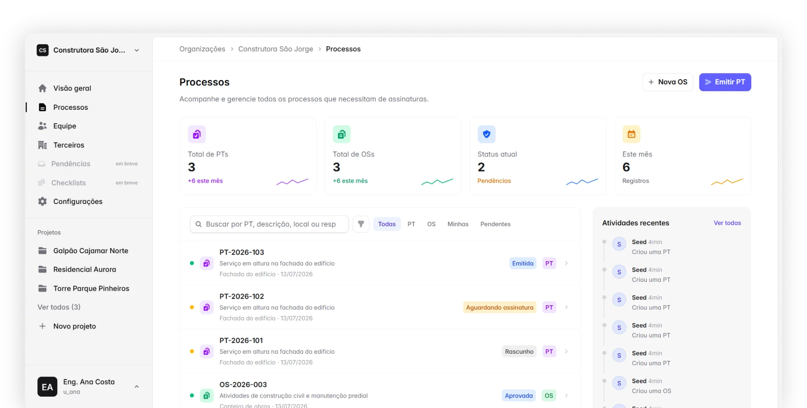Click the green Total de OSs card icon
The width and height of the screenshot is (807, 408).
pos(342,134)
